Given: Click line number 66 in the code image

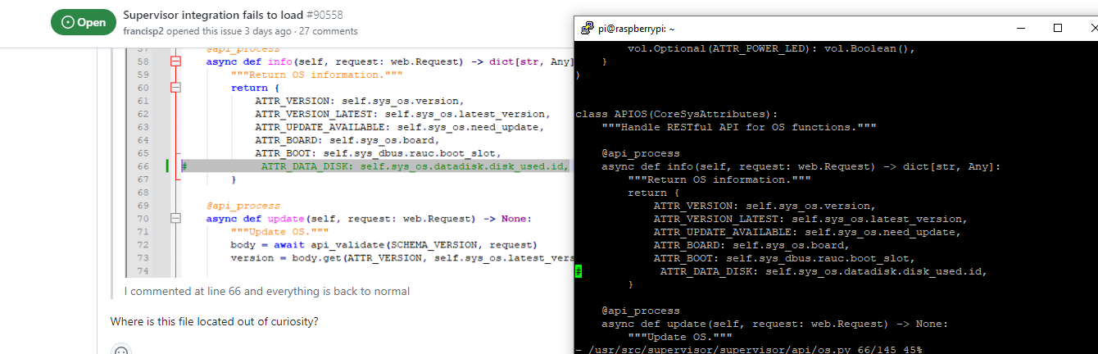Looking at the screenshot, I should (x=143, y=166).
